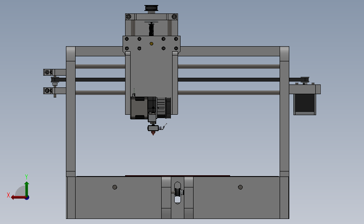Pick the idler wheel inside the base slot
This screenshot has height=224, width=364.
coord(178,192)
